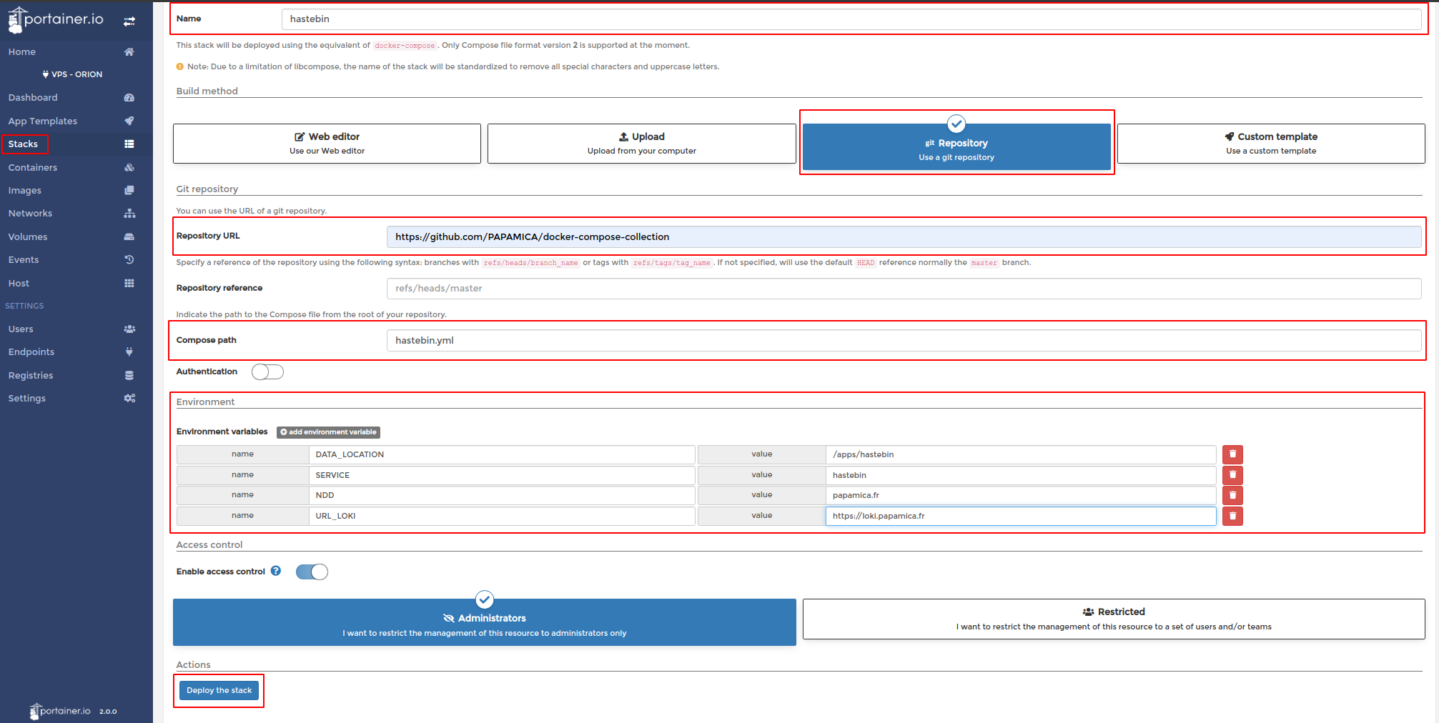Toggle sidebar with the arrows icon

[129, 21]
